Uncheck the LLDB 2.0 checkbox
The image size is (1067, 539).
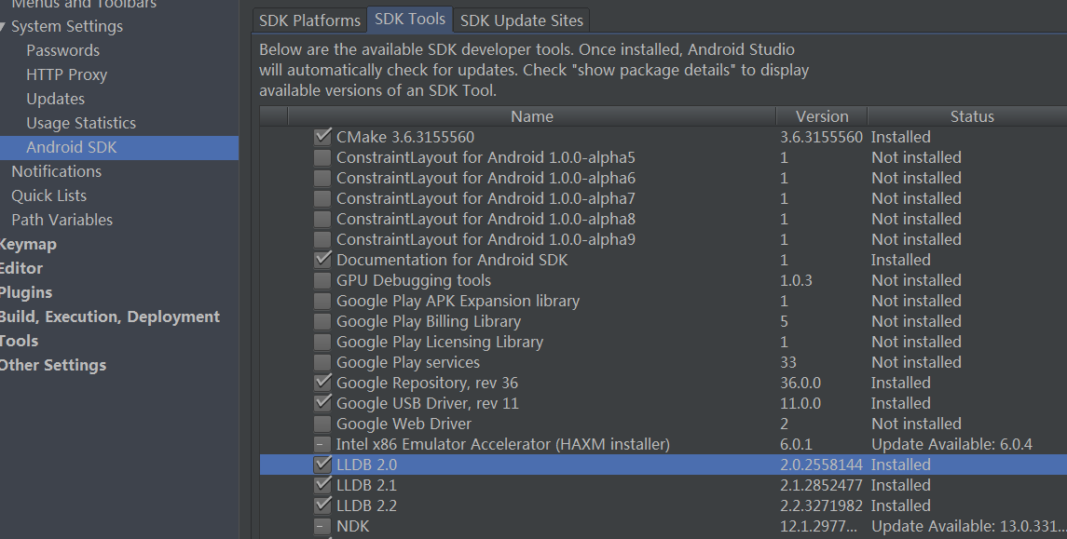tap(322, 465)
